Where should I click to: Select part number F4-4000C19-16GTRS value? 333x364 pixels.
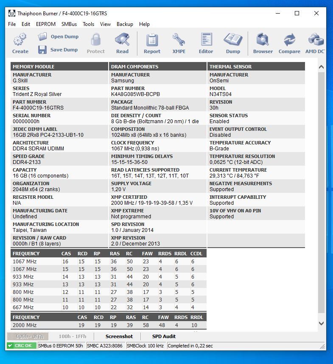tap(38, 108)
